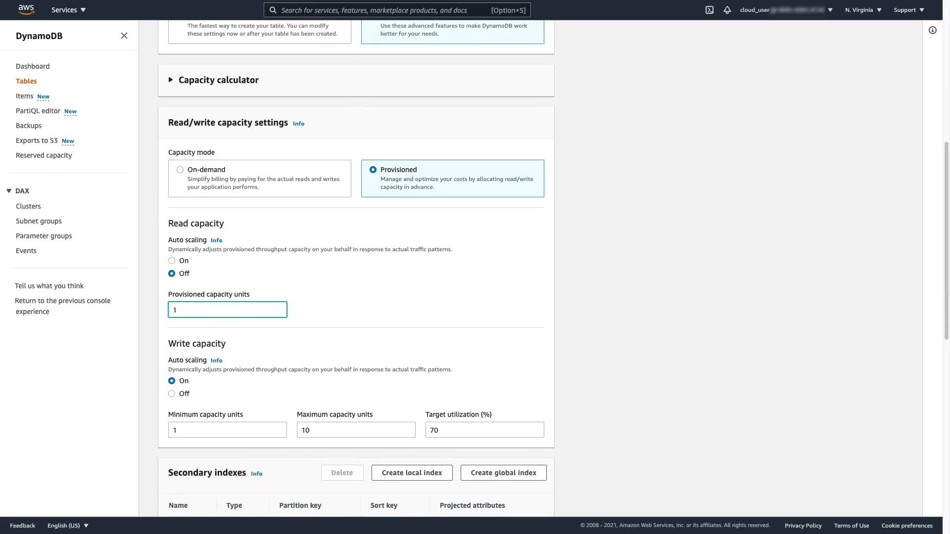Open the English (US) language selector
The height and width of the screenshot is (534, 950).
pyautogui.click(x=68, y=526)
